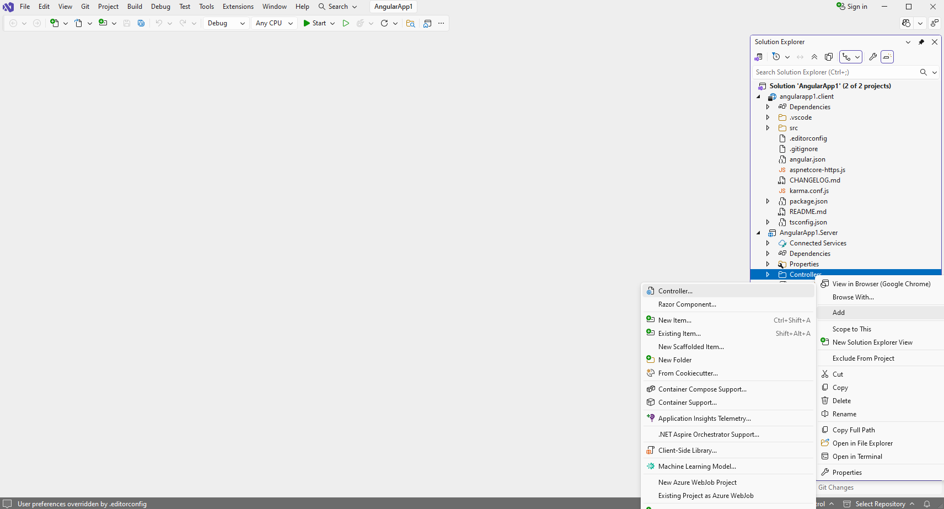944x509 pixels.
Task: Click the Save All toolbar icon
Action: point(141,23)
